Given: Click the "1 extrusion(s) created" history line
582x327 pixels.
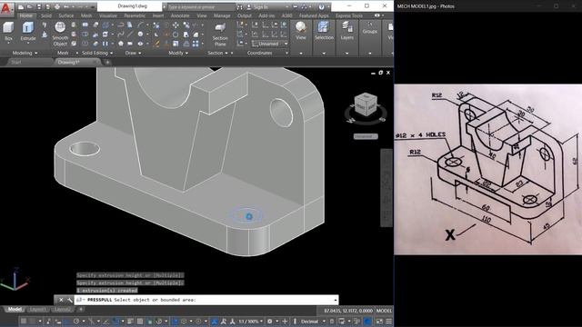Looking at the screenshot, I should pos(107,291).
